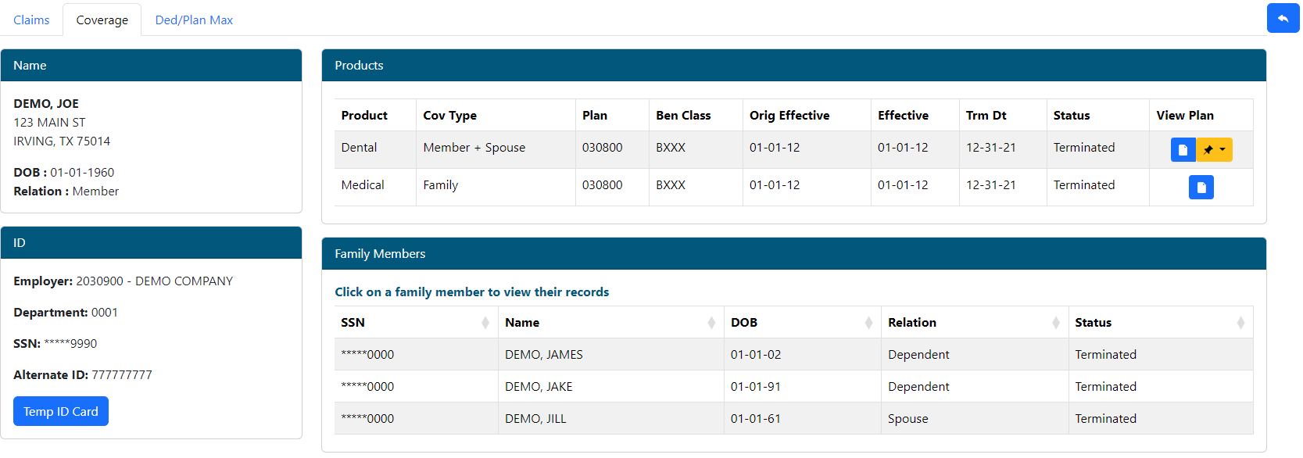1303x458 pixels.
Task: Open records for DEMO, JAMES
Action: pos(793,354)
